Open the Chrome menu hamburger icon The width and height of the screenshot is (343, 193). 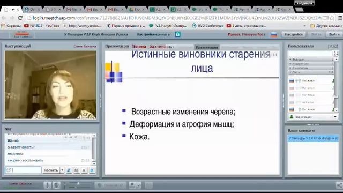[340, 18]
